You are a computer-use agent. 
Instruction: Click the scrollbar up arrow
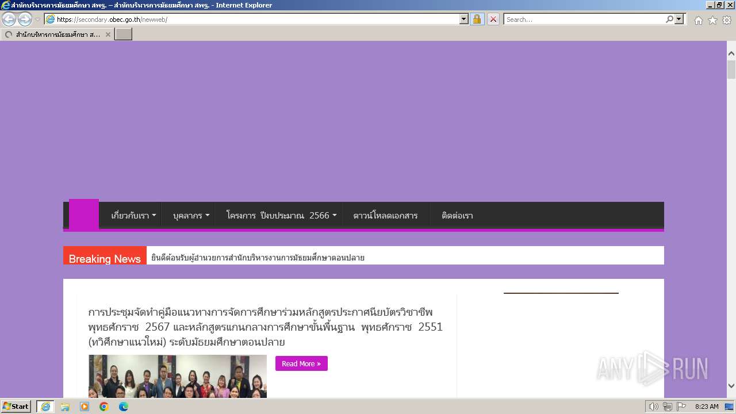click(731, 53)
